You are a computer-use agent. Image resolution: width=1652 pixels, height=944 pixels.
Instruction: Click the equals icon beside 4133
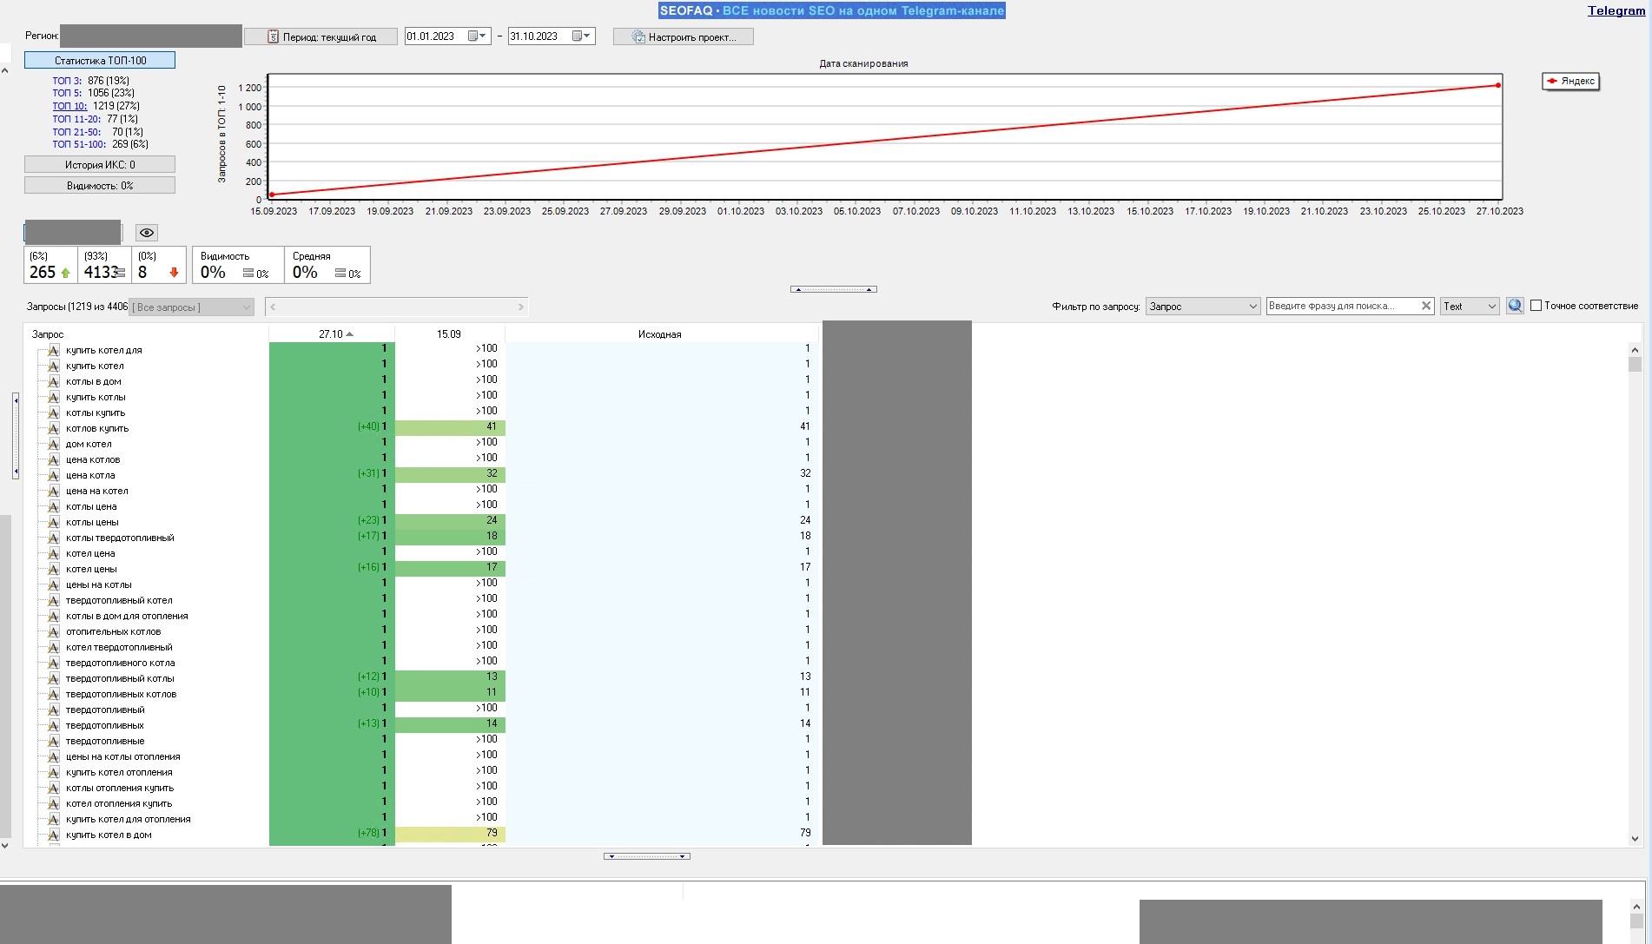click(x=121, y=273)
